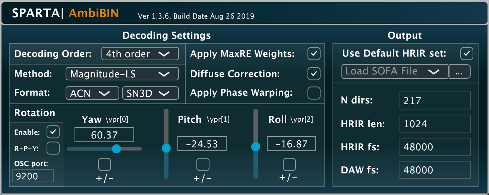Open the Decoding Order dropdown
Image resolution: width=489 pixels, height=195 pixels.
[x=140, y=54]
